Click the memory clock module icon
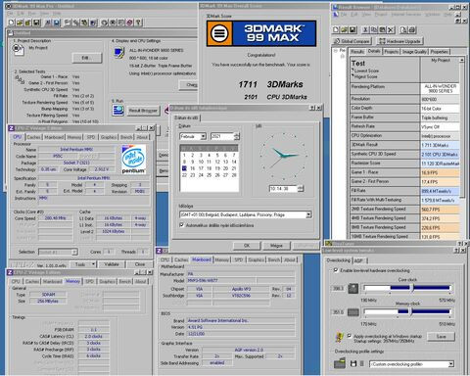The height and width of the screenshot is (376, 470). tap(352, 312)
